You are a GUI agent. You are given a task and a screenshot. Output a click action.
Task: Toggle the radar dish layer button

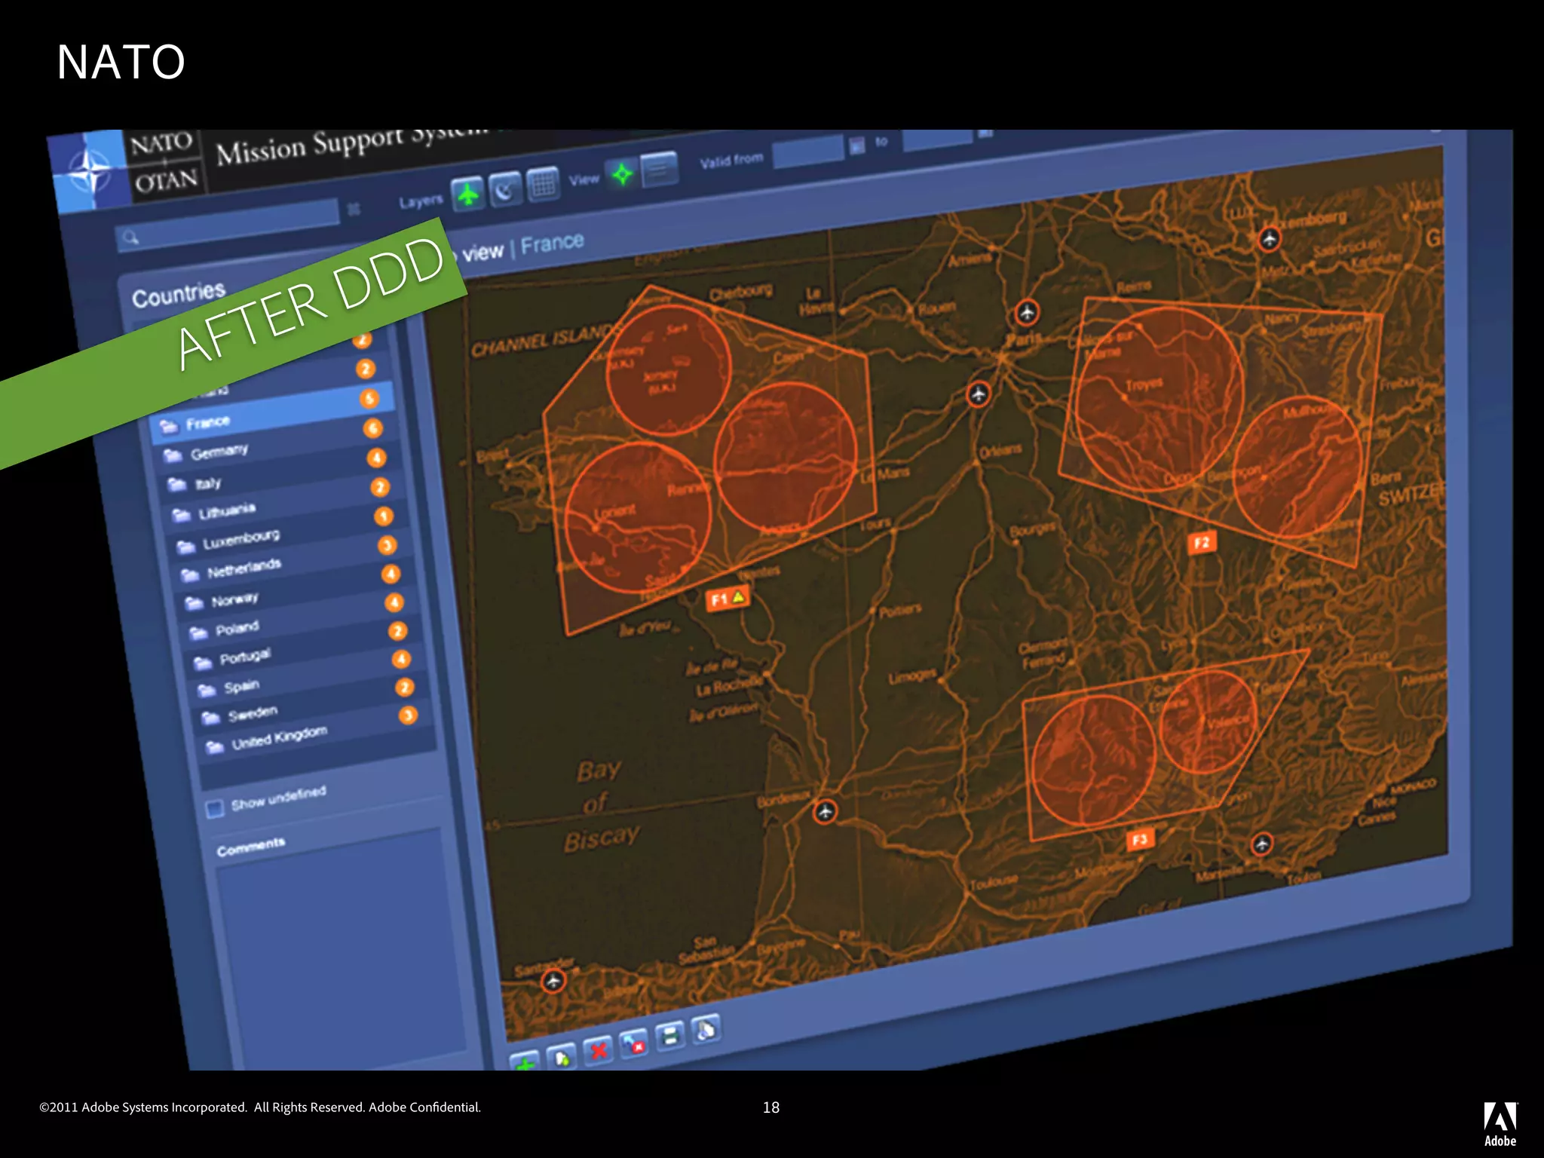[505, 189]
